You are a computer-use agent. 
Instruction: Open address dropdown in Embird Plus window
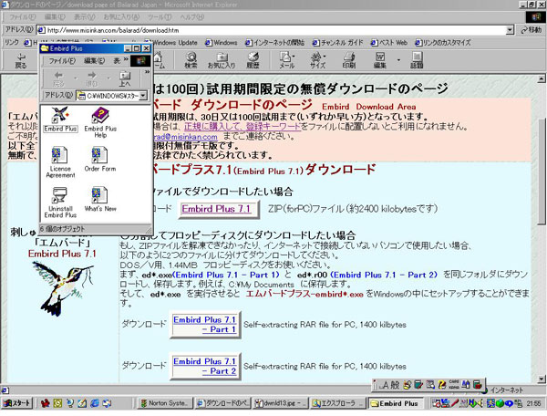click(x=143, y=95)
